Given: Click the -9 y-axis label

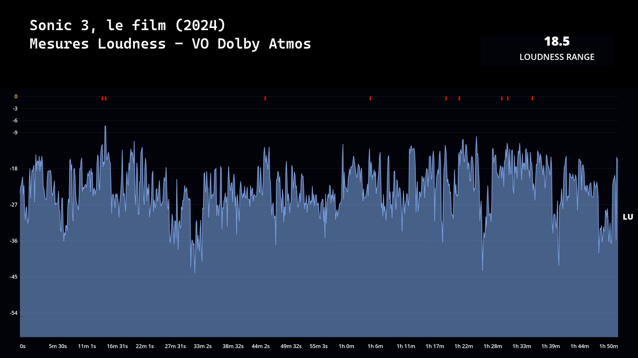Looking at the screenshot, I should 15,133.
